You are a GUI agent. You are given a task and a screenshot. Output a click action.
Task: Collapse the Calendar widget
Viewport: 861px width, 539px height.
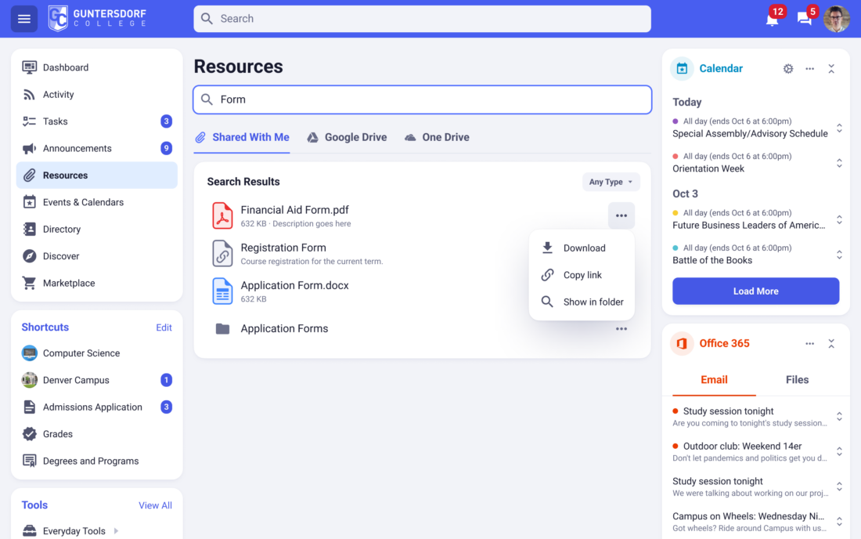coord(831,69)
